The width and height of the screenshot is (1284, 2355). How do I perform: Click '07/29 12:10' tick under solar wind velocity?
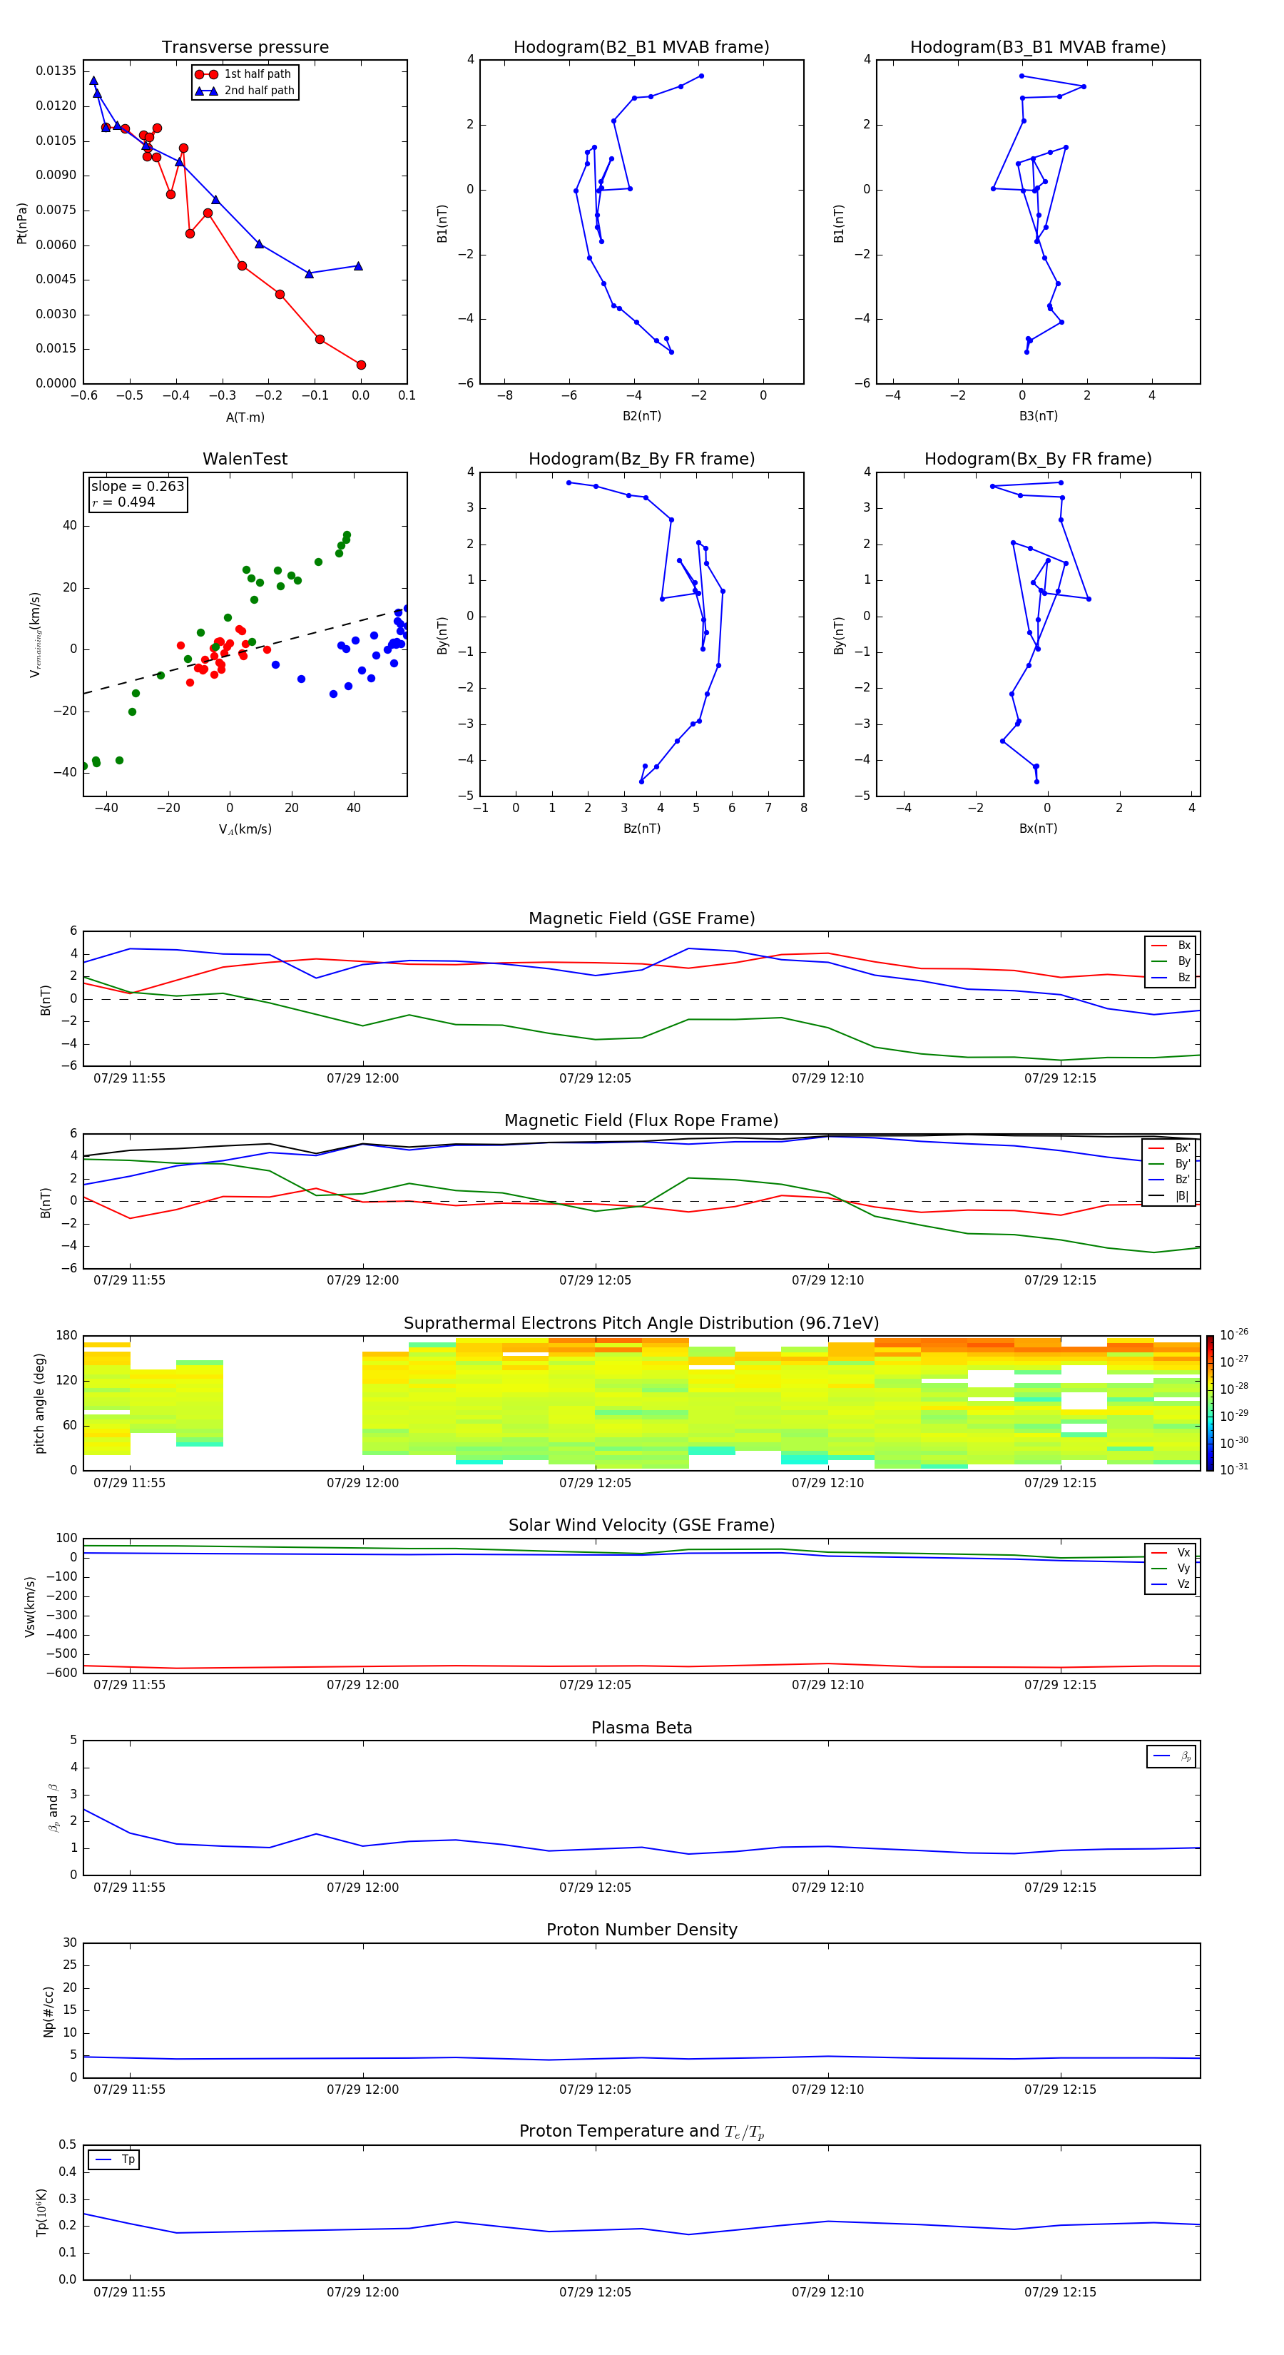[828, 1685]
